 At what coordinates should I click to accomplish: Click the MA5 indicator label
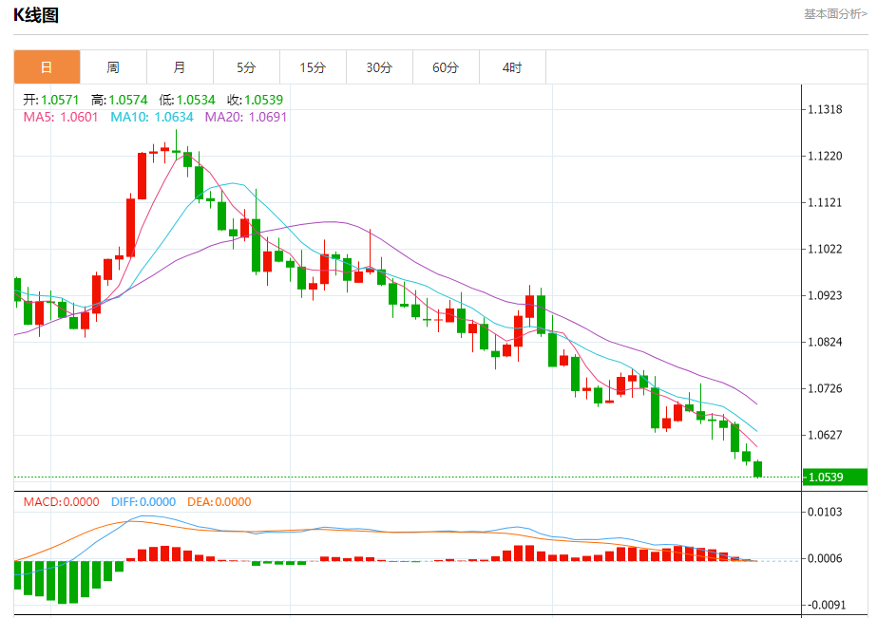click(61, 117)
